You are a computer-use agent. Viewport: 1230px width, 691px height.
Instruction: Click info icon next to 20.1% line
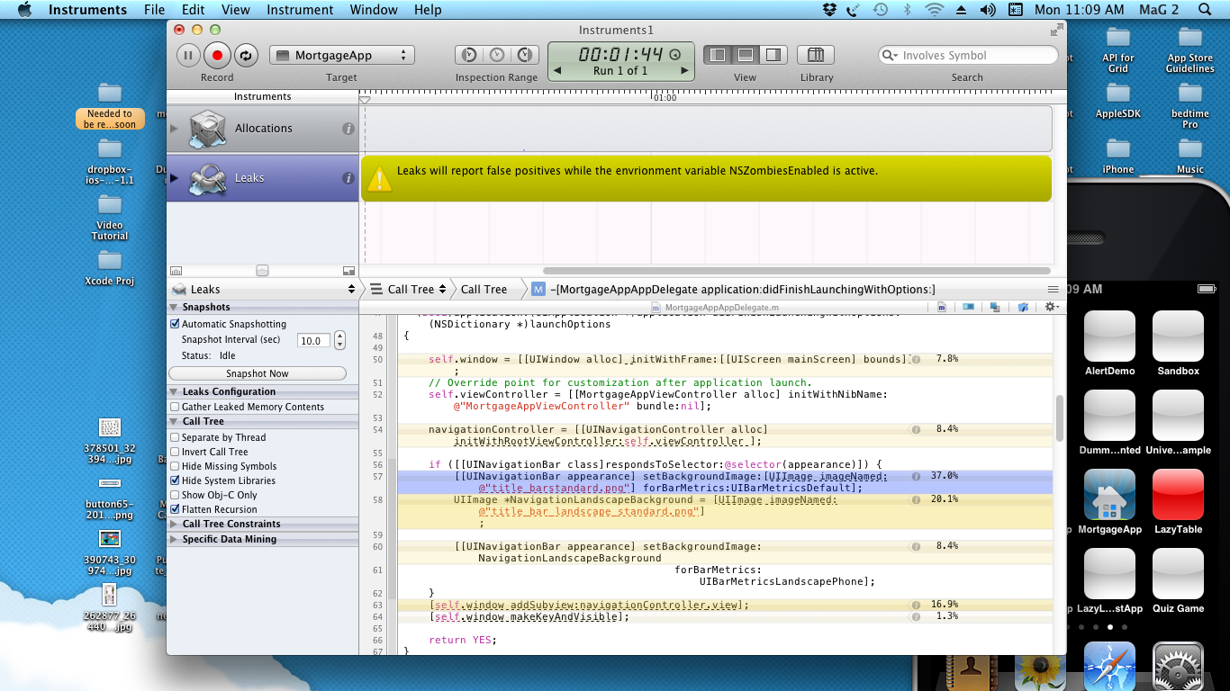click(916, 499)
